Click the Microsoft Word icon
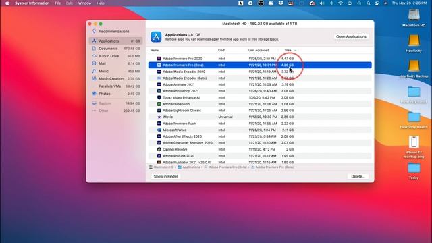432x243 pixels. 159,130
